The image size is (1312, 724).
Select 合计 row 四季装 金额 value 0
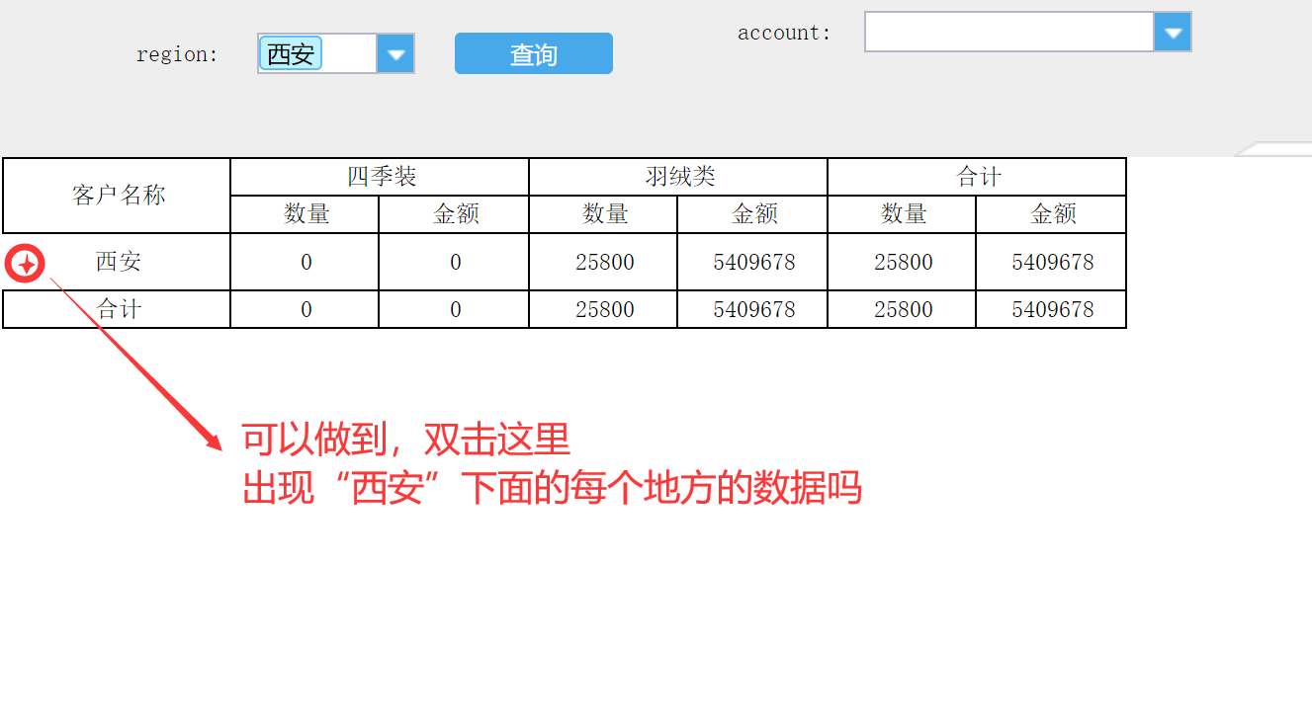[454, 309]
